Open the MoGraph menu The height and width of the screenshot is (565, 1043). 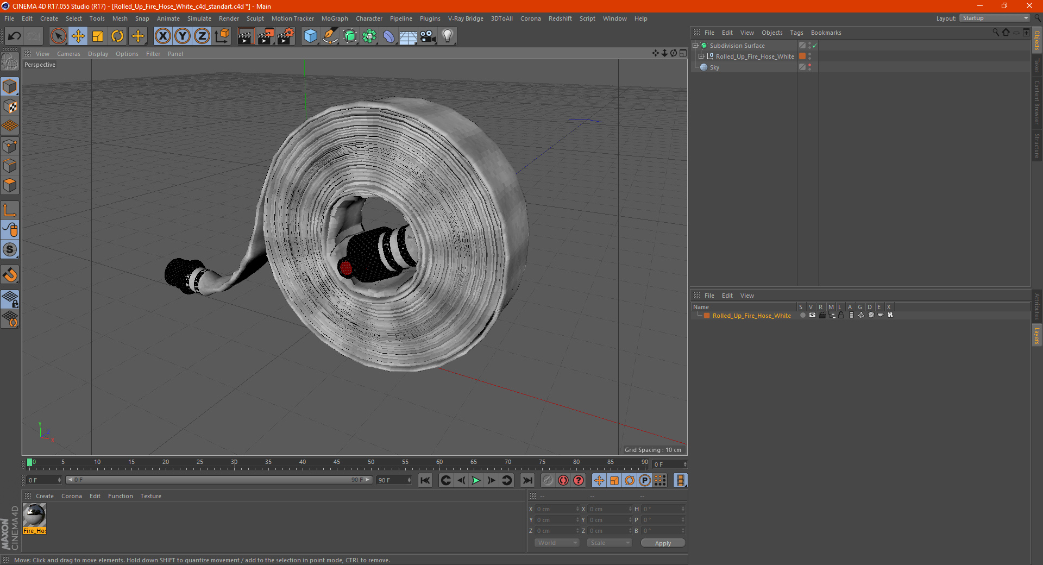[335, 18]
